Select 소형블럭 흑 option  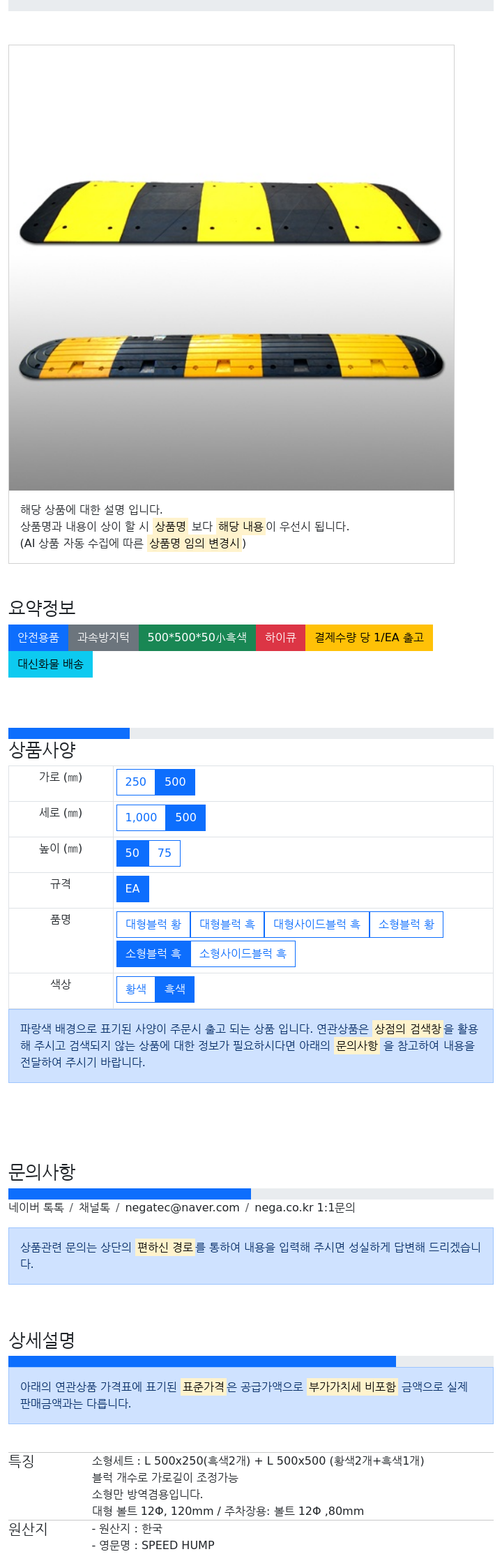pos(153,954)
